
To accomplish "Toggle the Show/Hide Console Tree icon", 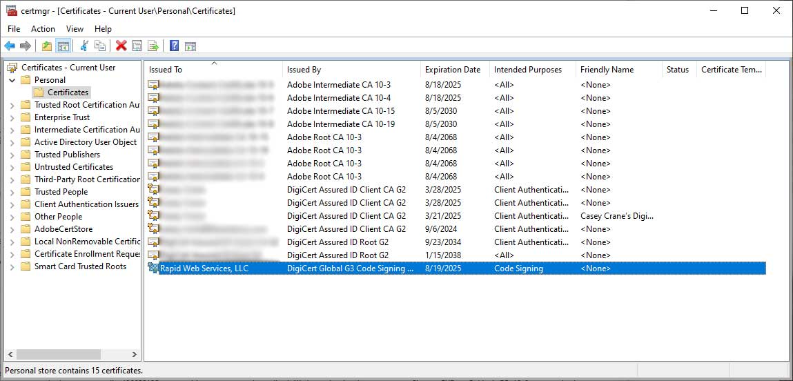I will click(63, 46).
